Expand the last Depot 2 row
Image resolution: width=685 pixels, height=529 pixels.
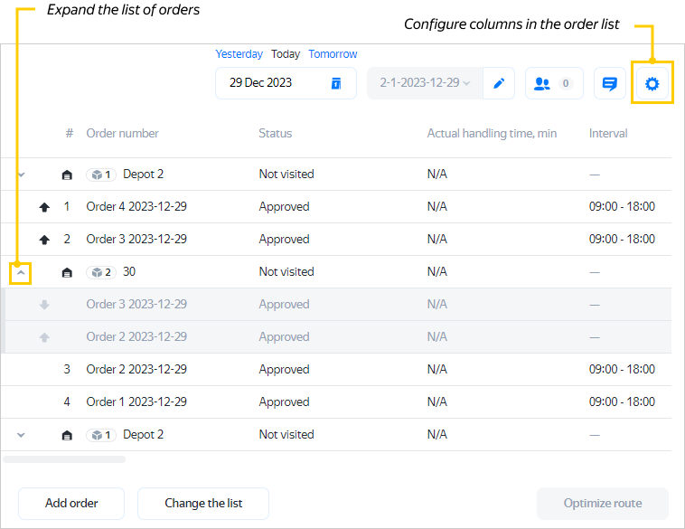coord(22,435)
